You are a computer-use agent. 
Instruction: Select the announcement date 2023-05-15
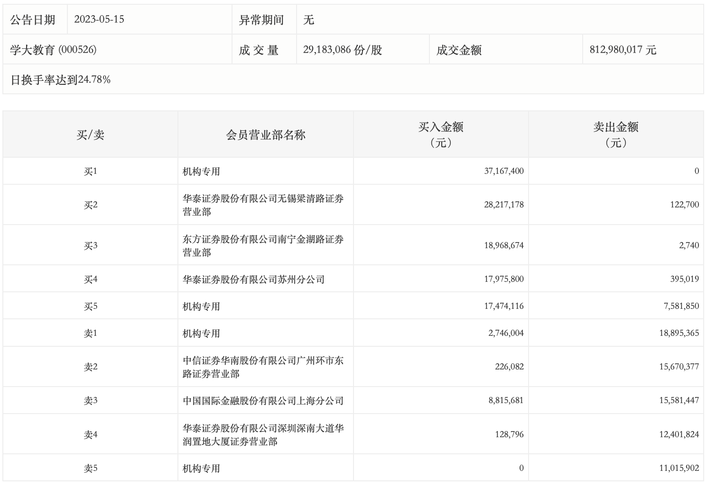[x=99, y=19]
